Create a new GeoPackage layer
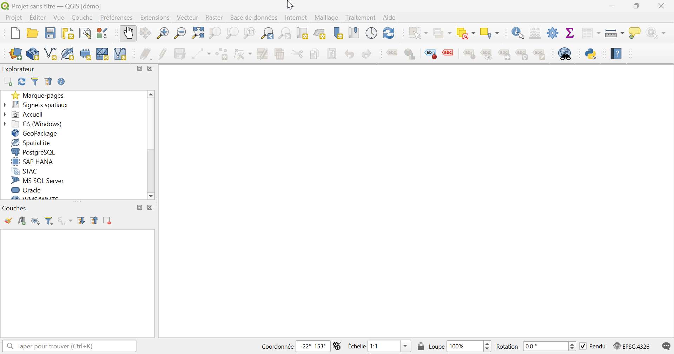 (x=33, y=54)
